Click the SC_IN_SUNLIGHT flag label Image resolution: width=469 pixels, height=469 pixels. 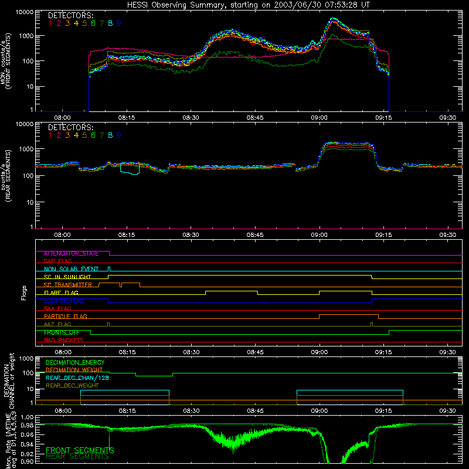[x=67, y=277]
